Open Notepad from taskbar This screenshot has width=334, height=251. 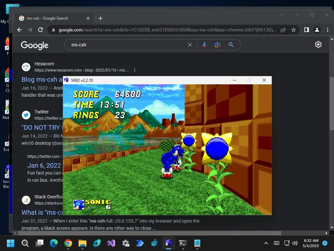[x=197, y=243]
